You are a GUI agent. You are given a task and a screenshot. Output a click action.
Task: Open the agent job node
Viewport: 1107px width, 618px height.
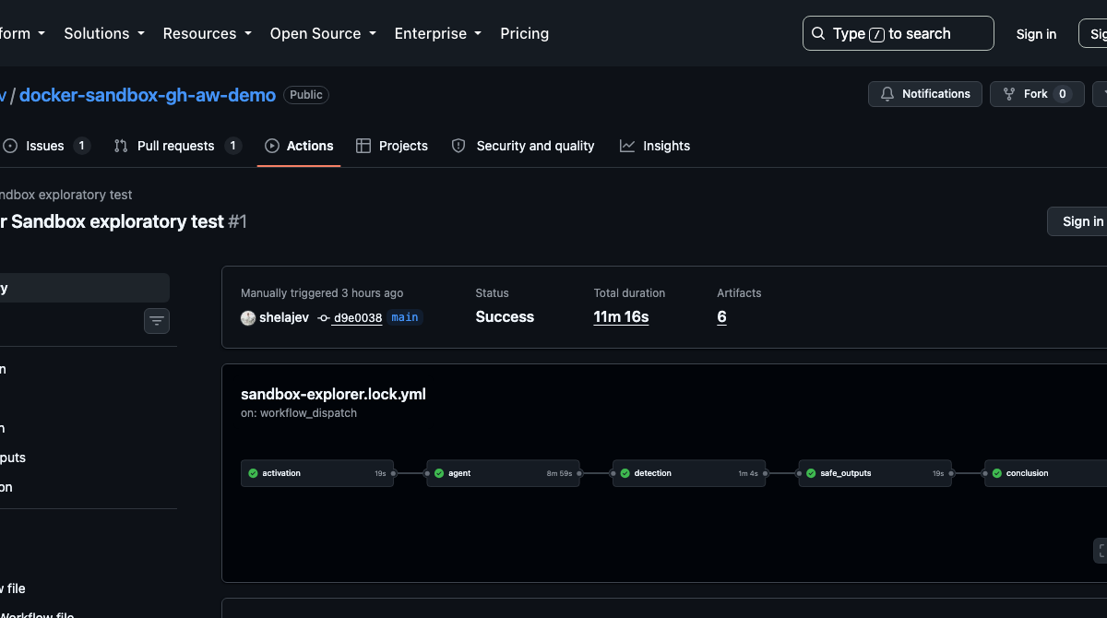[503, 473]
